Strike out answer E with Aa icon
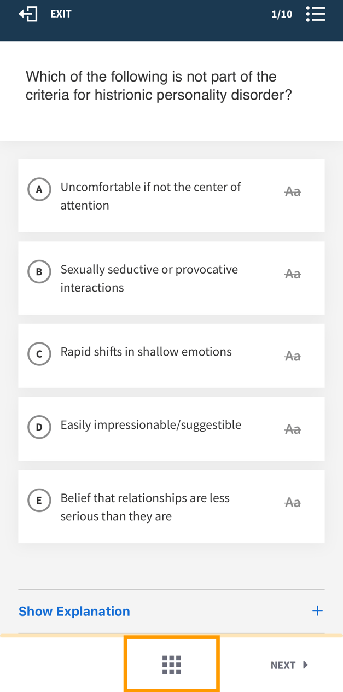The height and width of the screenshot is (692, 343). (293, 502)
